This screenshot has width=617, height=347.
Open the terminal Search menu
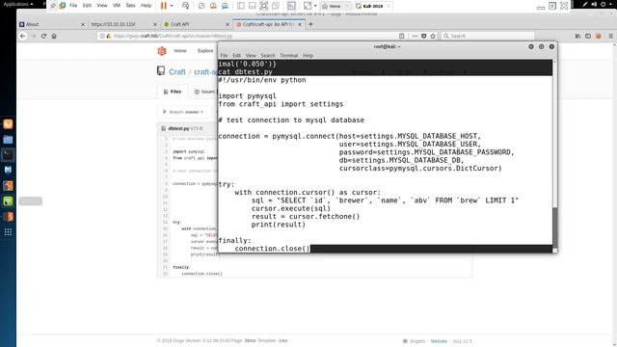[268, 56]
